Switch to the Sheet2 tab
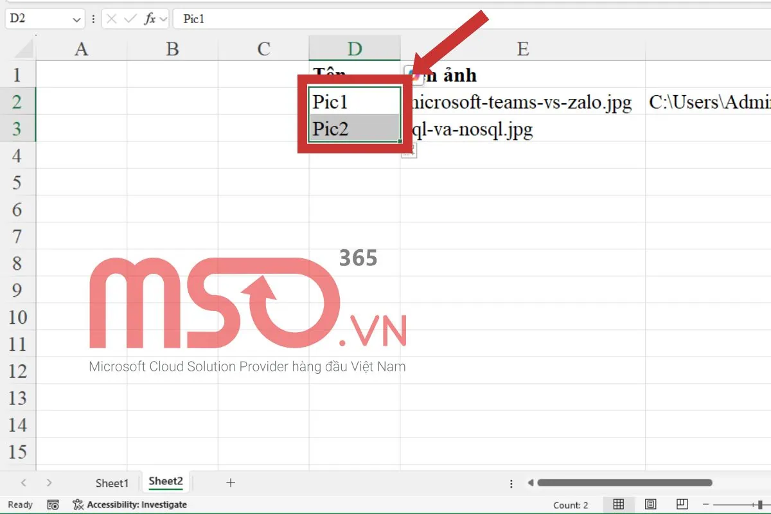The width and height of the screenshot is (771, 514). click(165, 481)
